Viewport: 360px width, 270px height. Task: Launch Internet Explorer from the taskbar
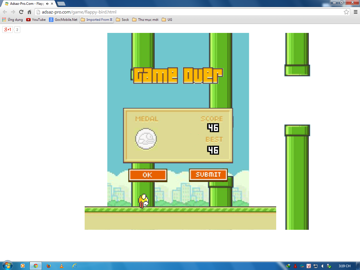(x=75, y=266)
